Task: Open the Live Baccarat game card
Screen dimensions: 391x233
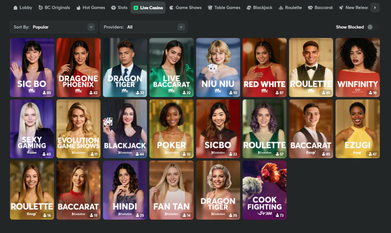Action: coord(171,67)
